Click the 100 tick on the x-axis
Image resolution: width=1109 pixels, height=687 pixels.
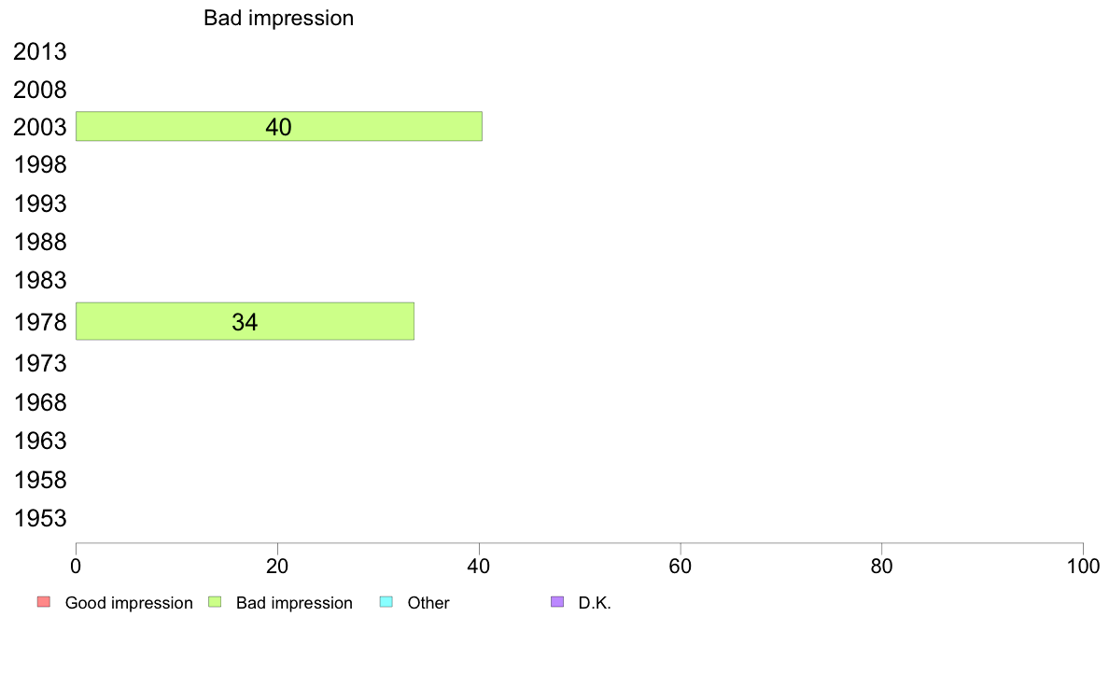click(x=1083, y=566)
